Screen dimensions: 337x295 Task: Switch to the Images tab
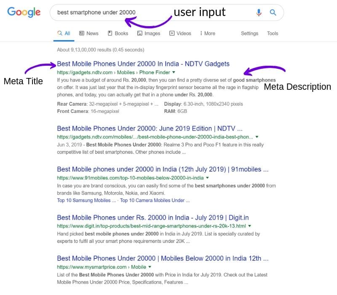click(x=149, y=33)
